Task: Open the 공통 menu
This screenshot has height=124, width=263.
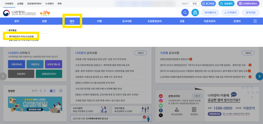Action: tap(182, 21)
